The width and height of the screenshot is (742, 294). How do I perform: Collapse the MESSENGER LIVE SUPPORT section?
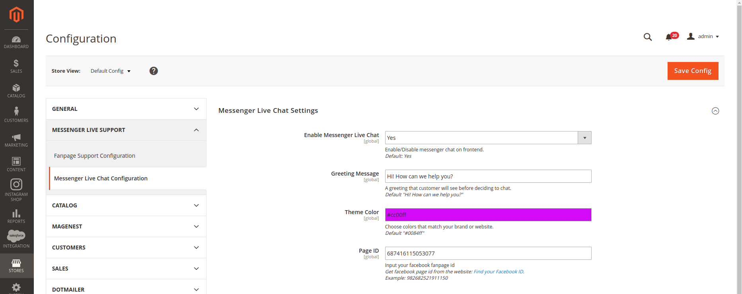126,130
